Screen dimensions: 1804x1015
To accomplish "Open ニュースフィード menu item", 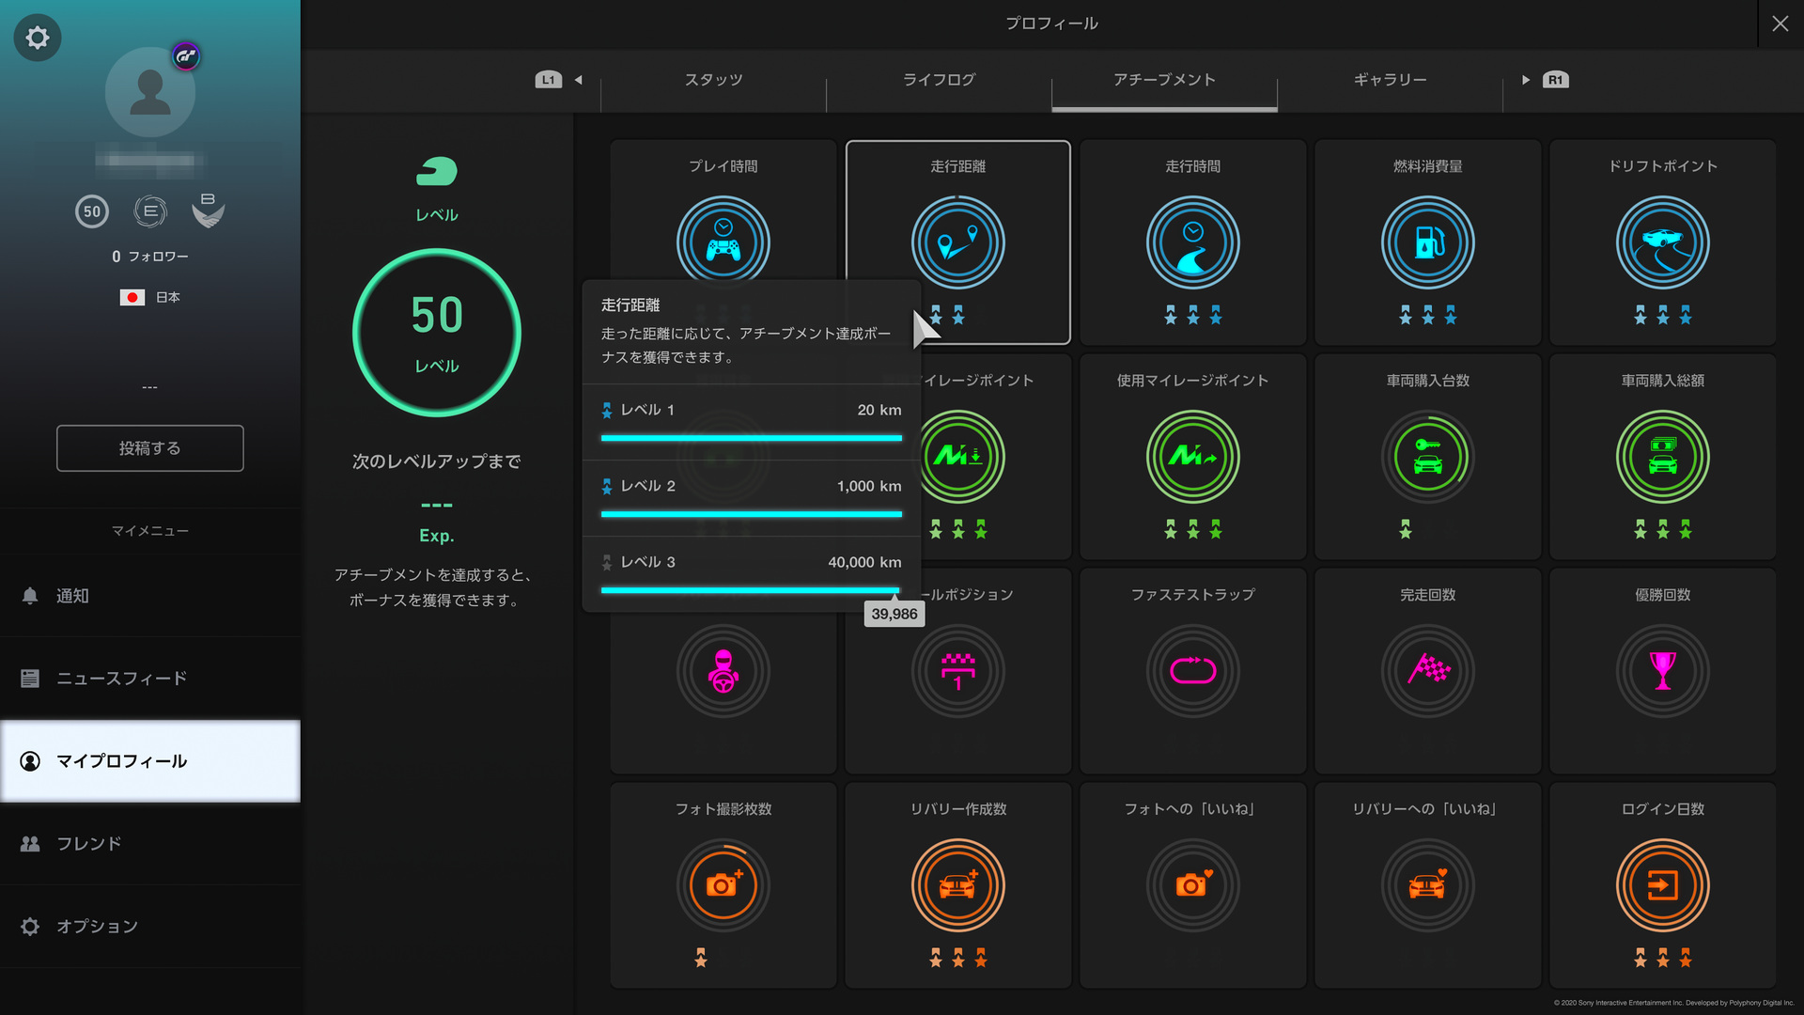I will coord(150,679).
